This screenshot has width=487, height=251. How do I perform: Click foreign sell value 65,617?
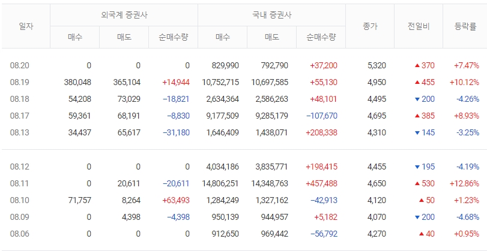pos(129,132)
